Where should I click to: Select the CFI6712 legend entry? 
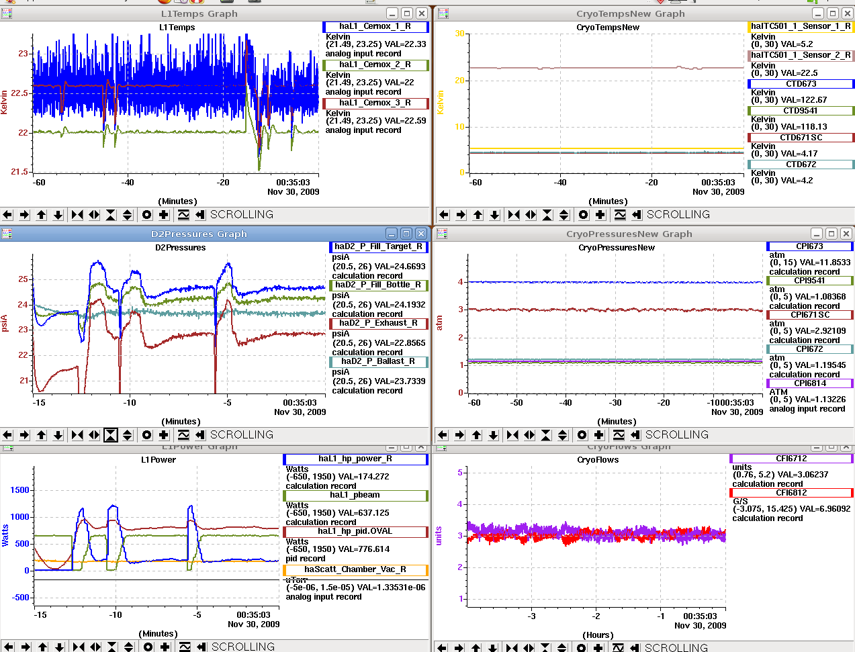point(791,459)
